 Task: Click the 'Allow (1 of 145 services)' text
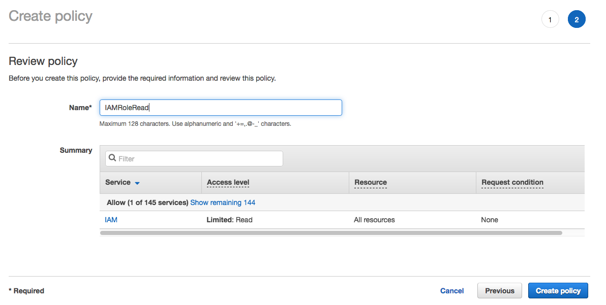pyautogui.click(x=147, y=202)
